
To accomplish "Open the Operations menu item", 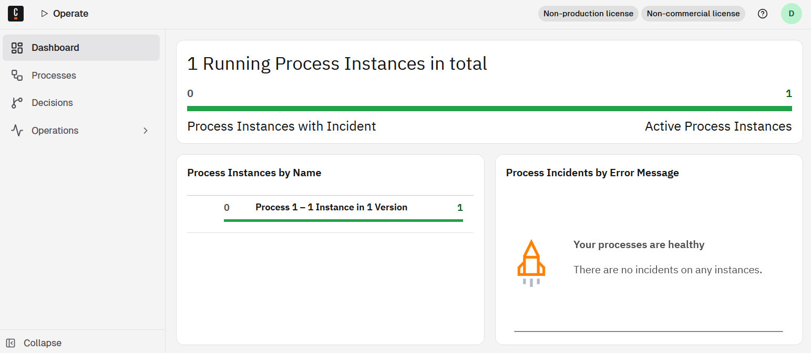I will (81, 131).
